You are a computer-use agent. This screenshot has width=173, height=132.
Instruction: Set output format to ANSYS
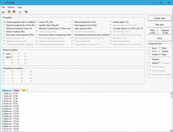coord(154,63)
